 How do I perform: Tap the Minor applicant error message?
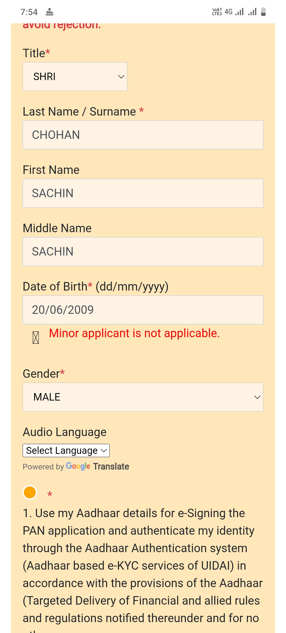point(134,333)
